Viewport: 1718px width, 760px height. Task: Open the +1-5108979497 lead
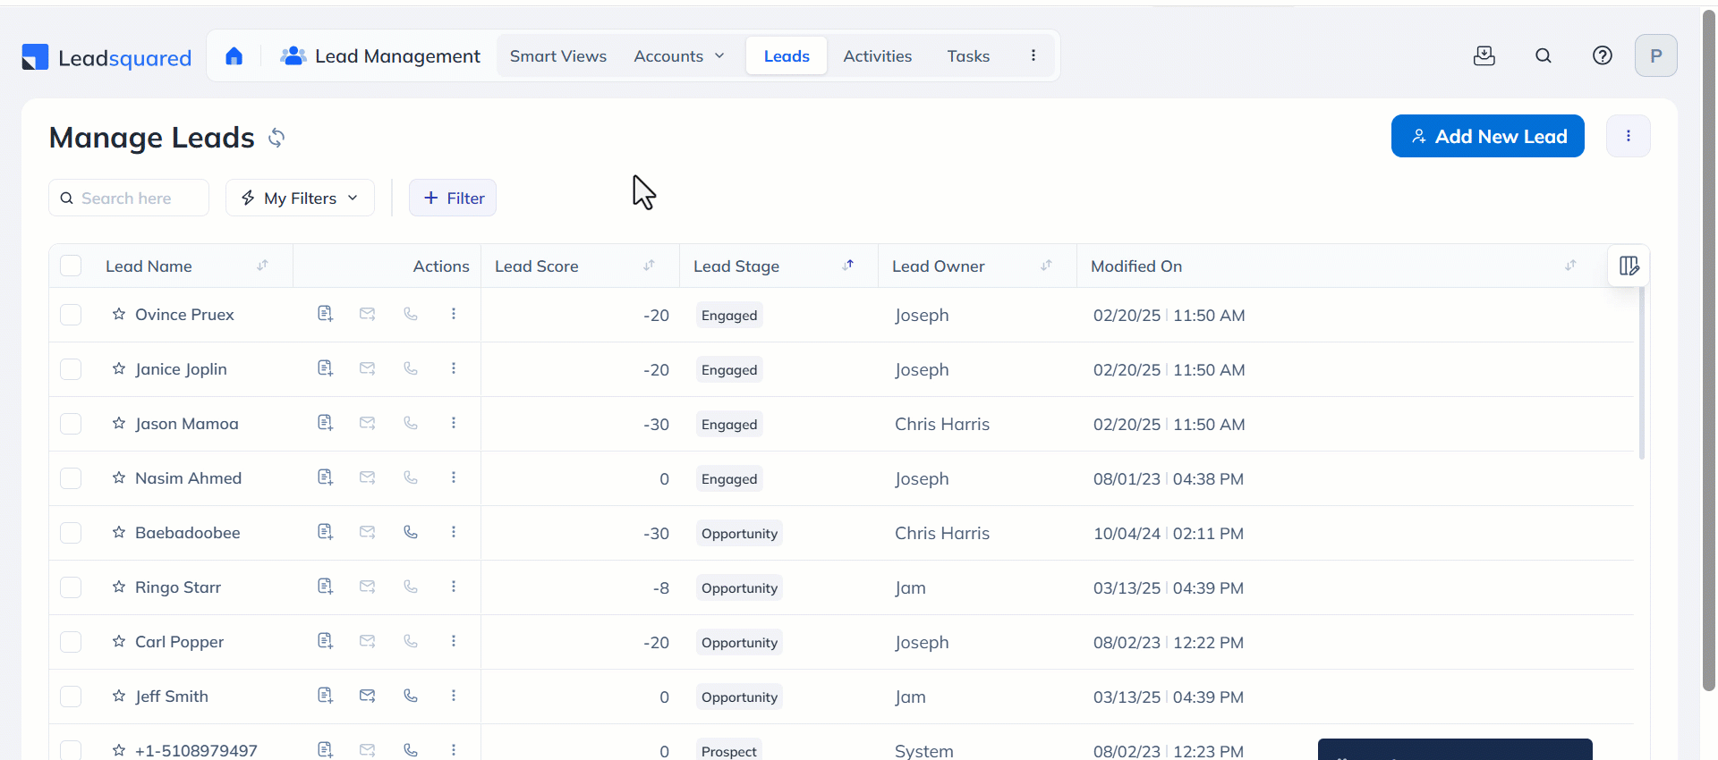pyautogui.click(x=196, y=750)
